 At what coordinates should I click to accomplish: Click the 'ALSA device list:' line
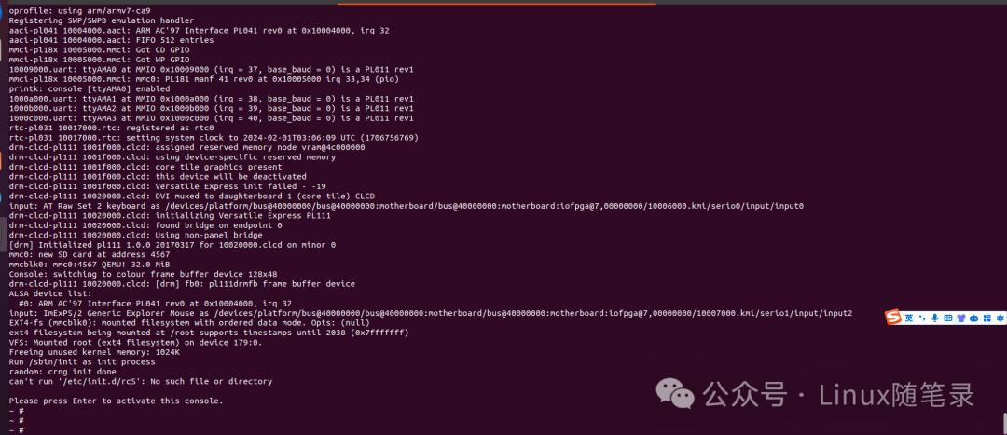pos(50,293)
